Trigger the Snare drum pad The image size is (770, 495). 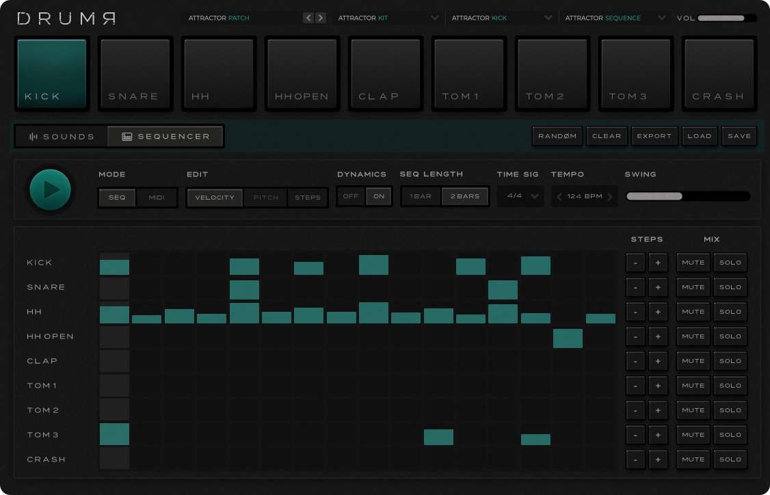(x=135, y=74)
